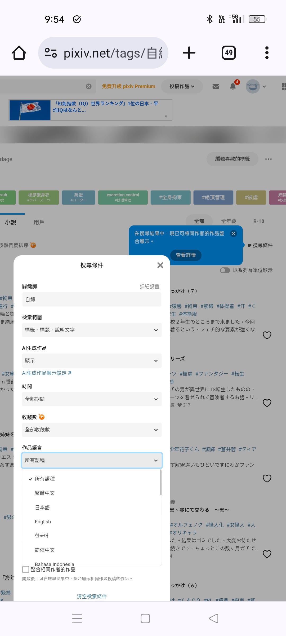
Task: Expand the 檢索範圍 dropdown
Action: [x=92, y=330]
